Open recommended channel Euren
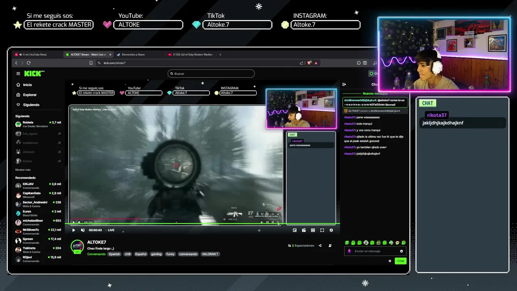The image size is (517, 291). pyautogui.click(x=38, y=213)
